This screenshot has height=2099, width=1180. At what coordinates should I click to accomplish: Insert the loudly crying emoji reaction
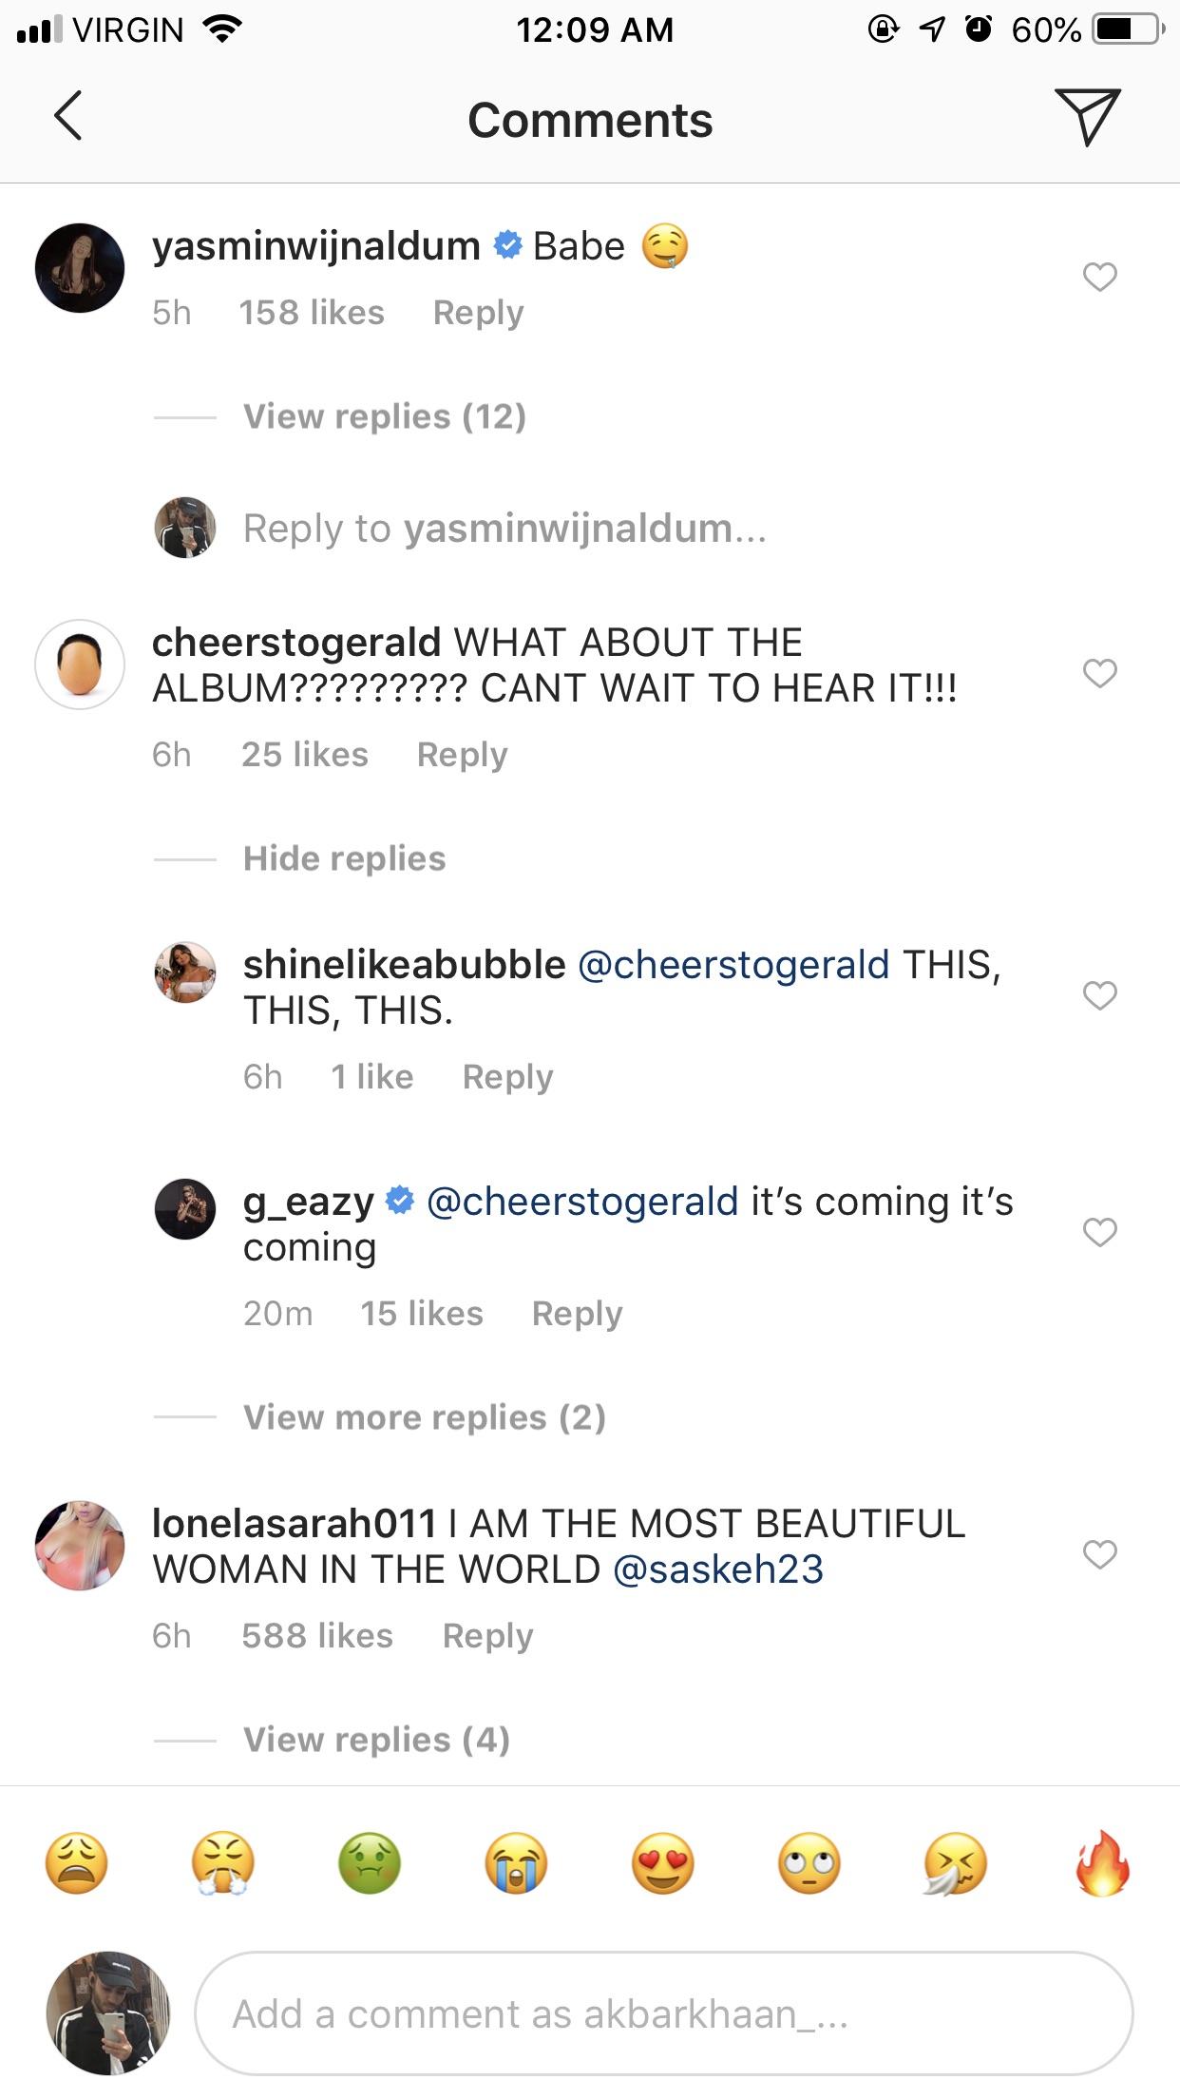516,1865
